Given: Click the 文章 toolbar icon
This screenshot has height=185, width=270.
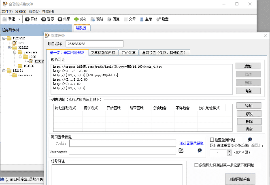Looking at the screenshot, I should [x=126, y=19].
